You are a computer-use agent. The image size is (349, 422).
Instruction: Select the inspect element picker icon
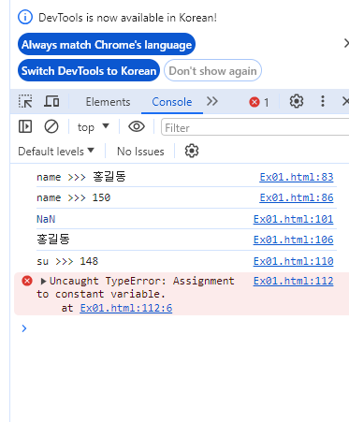[25, 101]
